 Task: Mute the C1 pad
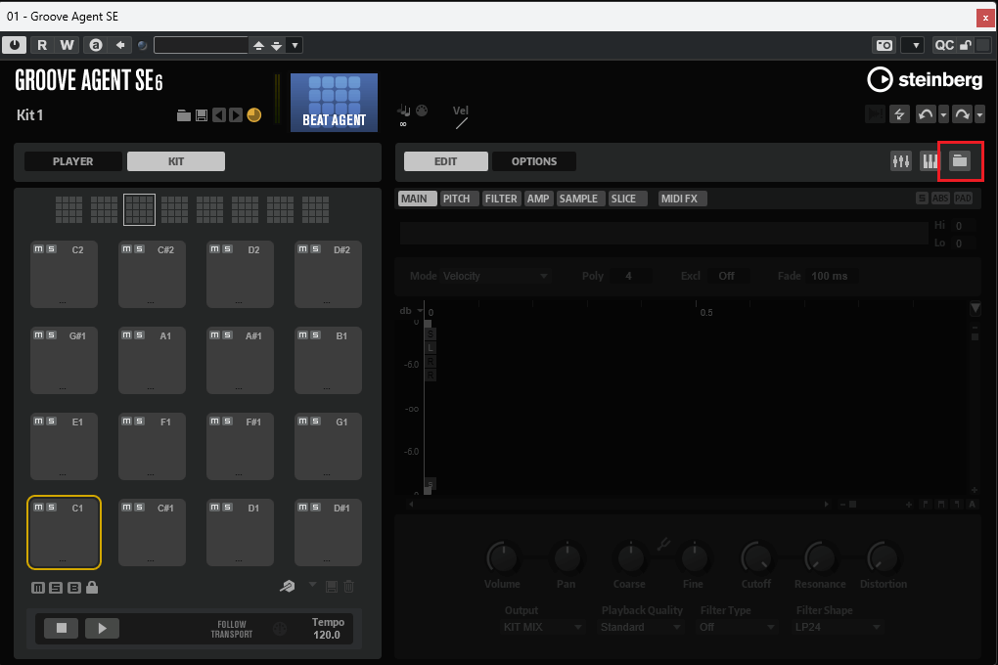(39, 508)
